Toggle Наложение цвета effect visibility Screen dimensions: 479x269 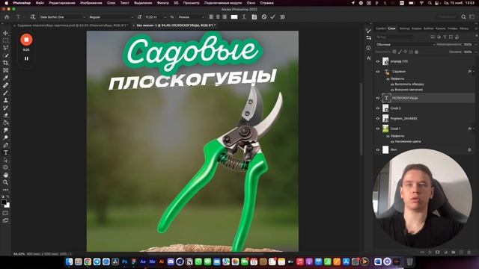click(392, 142)
